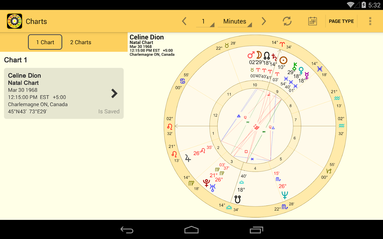Screen dimensions: 383x239
Task: Tap the Capricorn sign on outer ring
Action: click(x=329, y=171)
